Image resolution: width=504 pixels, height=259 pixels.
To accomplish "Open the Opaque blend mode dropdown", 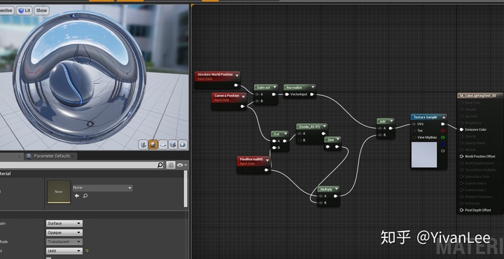I will click(x=64, y=232).
